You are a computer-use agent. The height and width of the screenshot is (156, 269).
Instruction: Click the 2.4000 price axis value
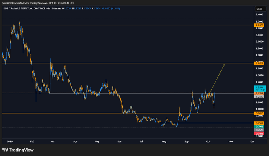(259, 15)
